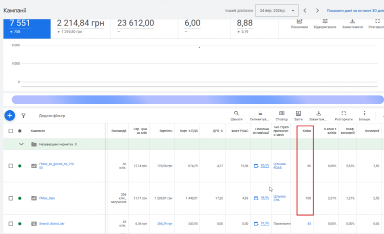
Task: Click the 1 200,01 грн cost cell
Action: (163, 198)
